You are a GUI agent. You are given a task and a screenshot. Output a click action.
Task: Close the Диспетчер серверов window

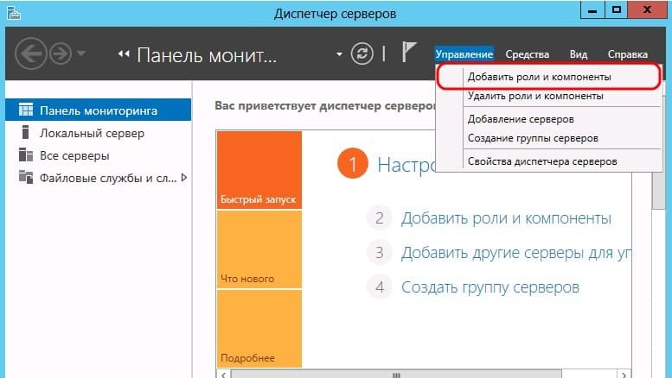(x=647, y=9)
